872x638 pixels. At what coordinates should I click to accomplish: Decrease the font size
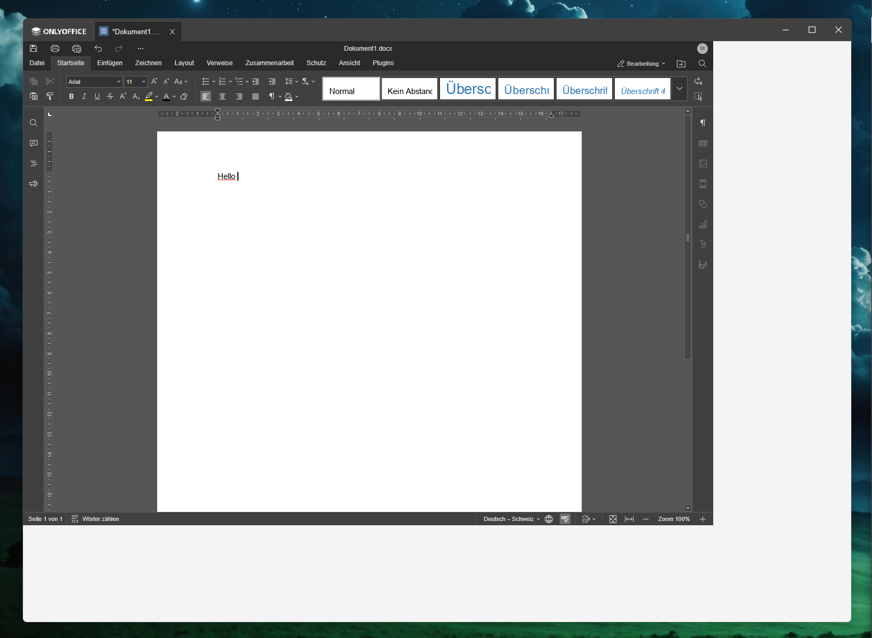coord(166,82)
